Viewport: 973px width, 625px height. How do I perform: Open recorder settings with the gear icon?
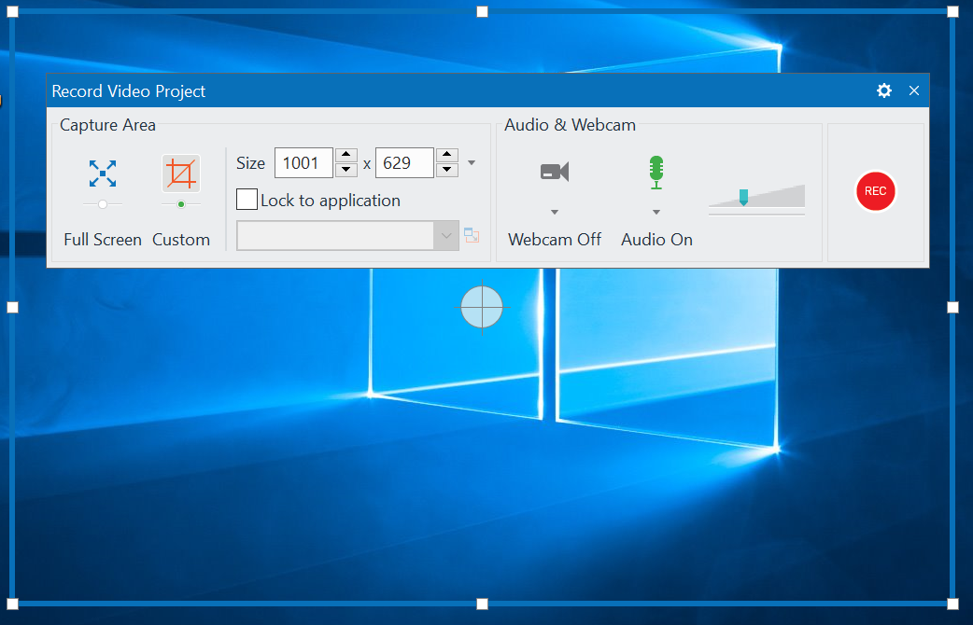(x=883, y=90)
